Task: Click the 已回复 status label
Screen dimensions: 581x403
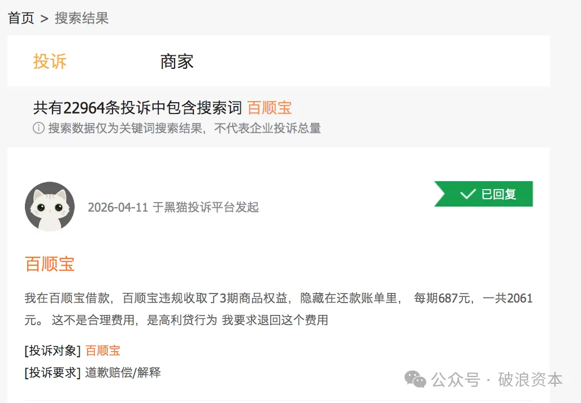Action: pos(498,194)
